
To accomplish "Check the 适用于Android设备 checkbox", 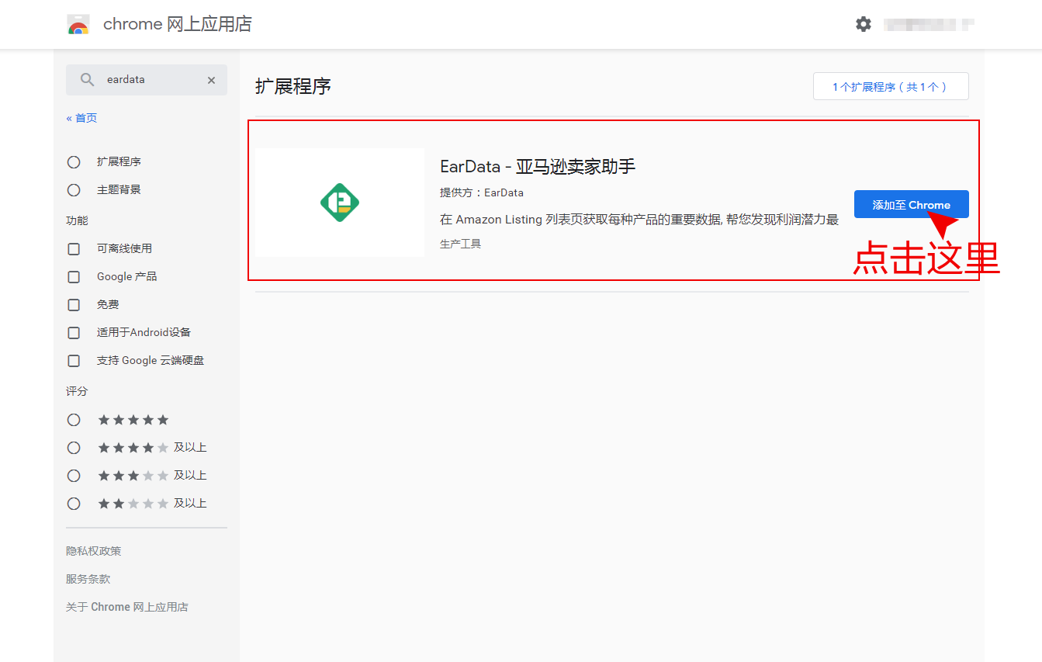I will point(74,333).
